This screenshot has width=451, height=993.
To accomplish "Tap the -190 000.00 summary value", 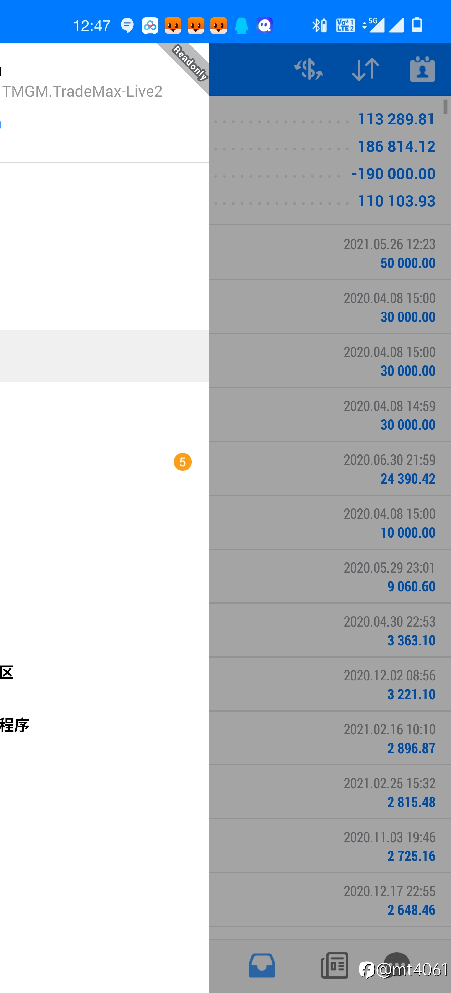I will point(393,174).
